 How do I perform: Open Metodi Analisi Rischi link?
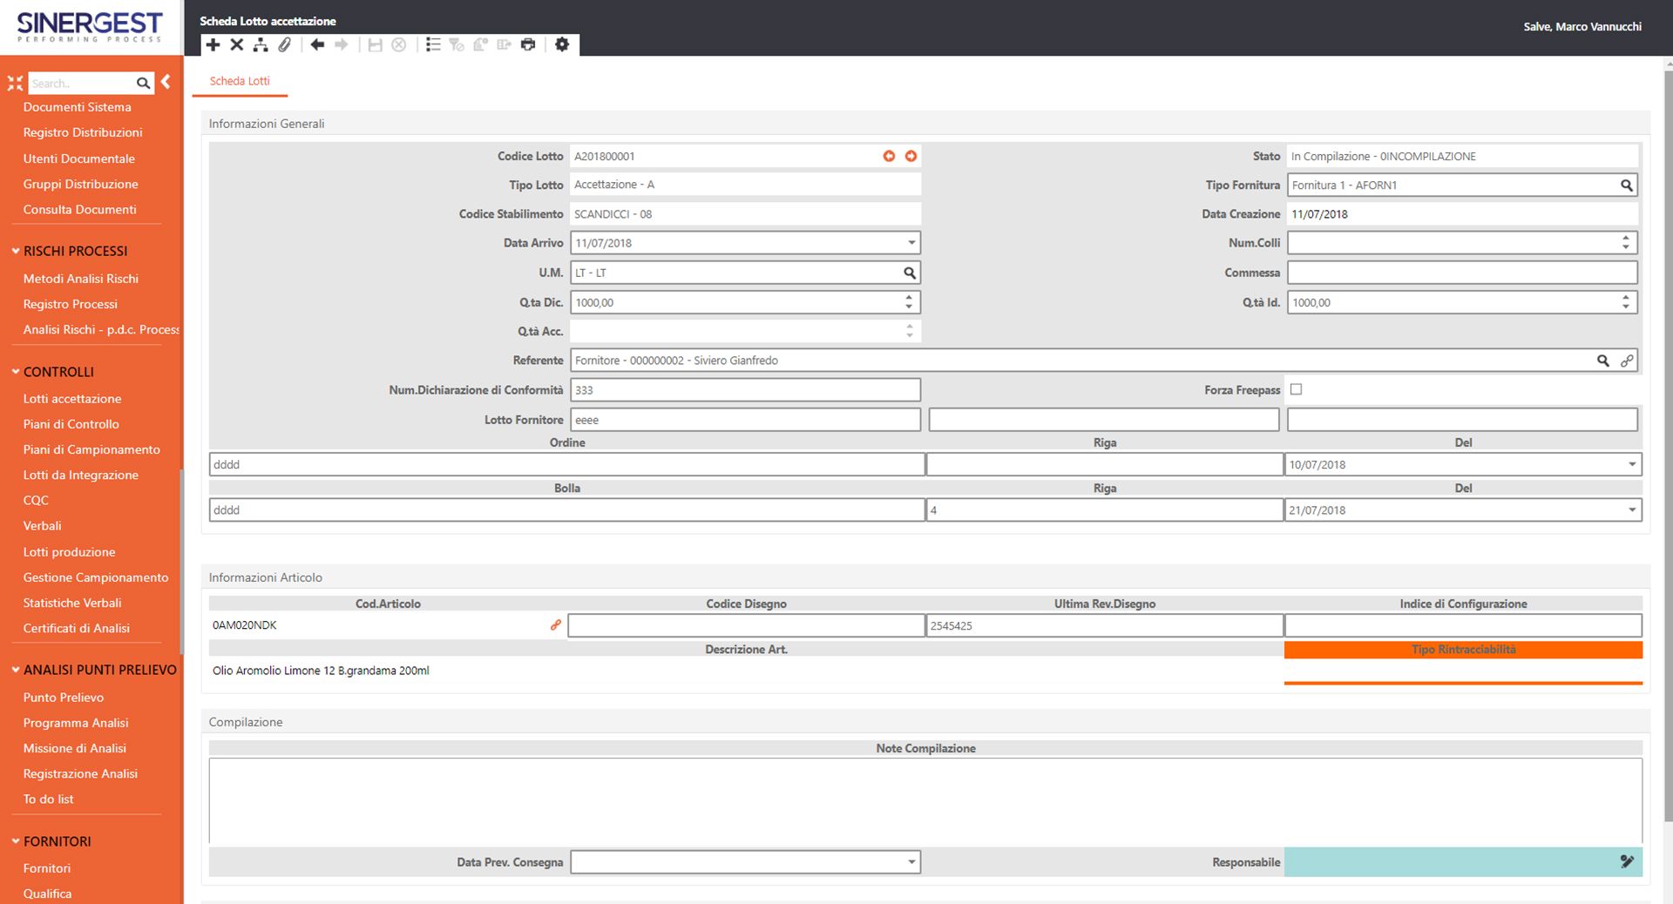81,279
